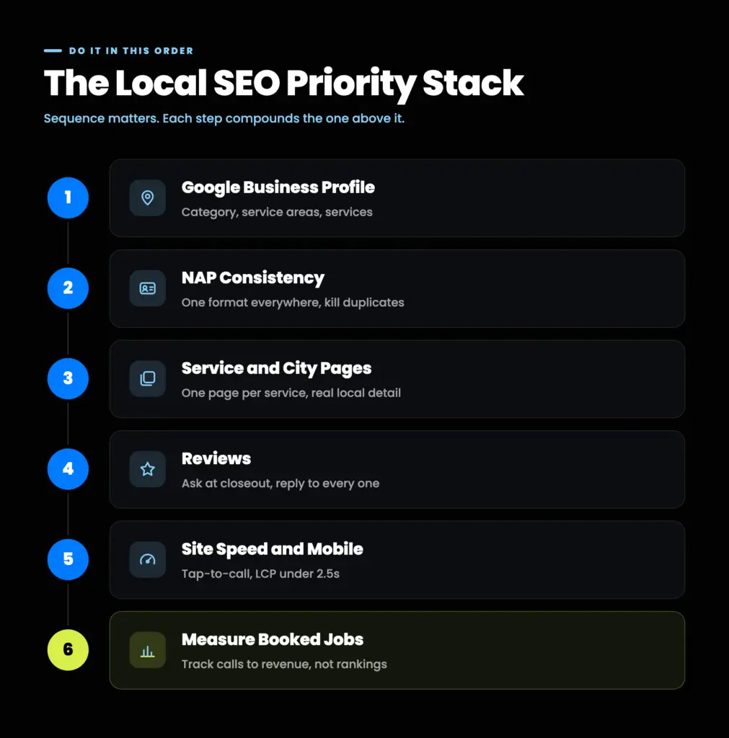Image resolution: width=729 pixels, height=738 pixels.
Task: Click the "NAP Consistency" heading
Action: [x=253, y=277]
